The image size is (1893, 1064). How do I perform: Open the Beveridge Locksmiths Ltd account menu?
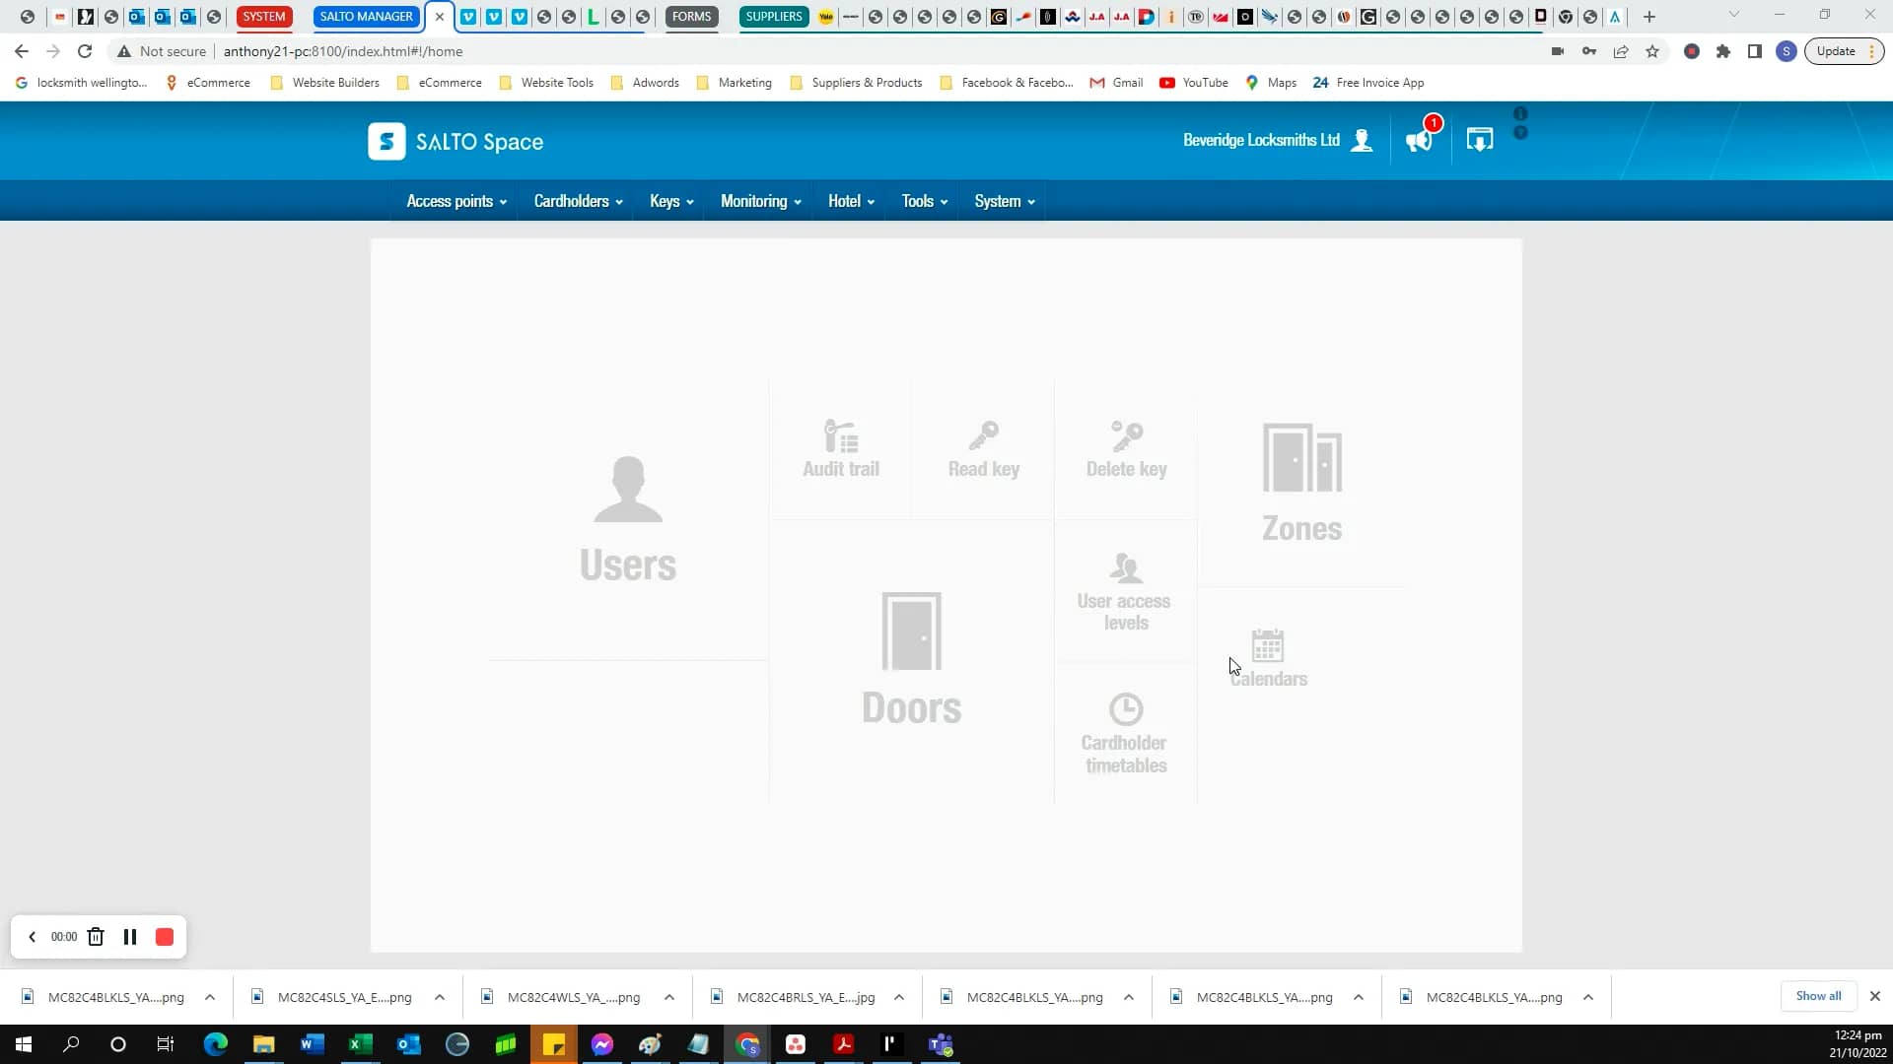pos(1277,140)
